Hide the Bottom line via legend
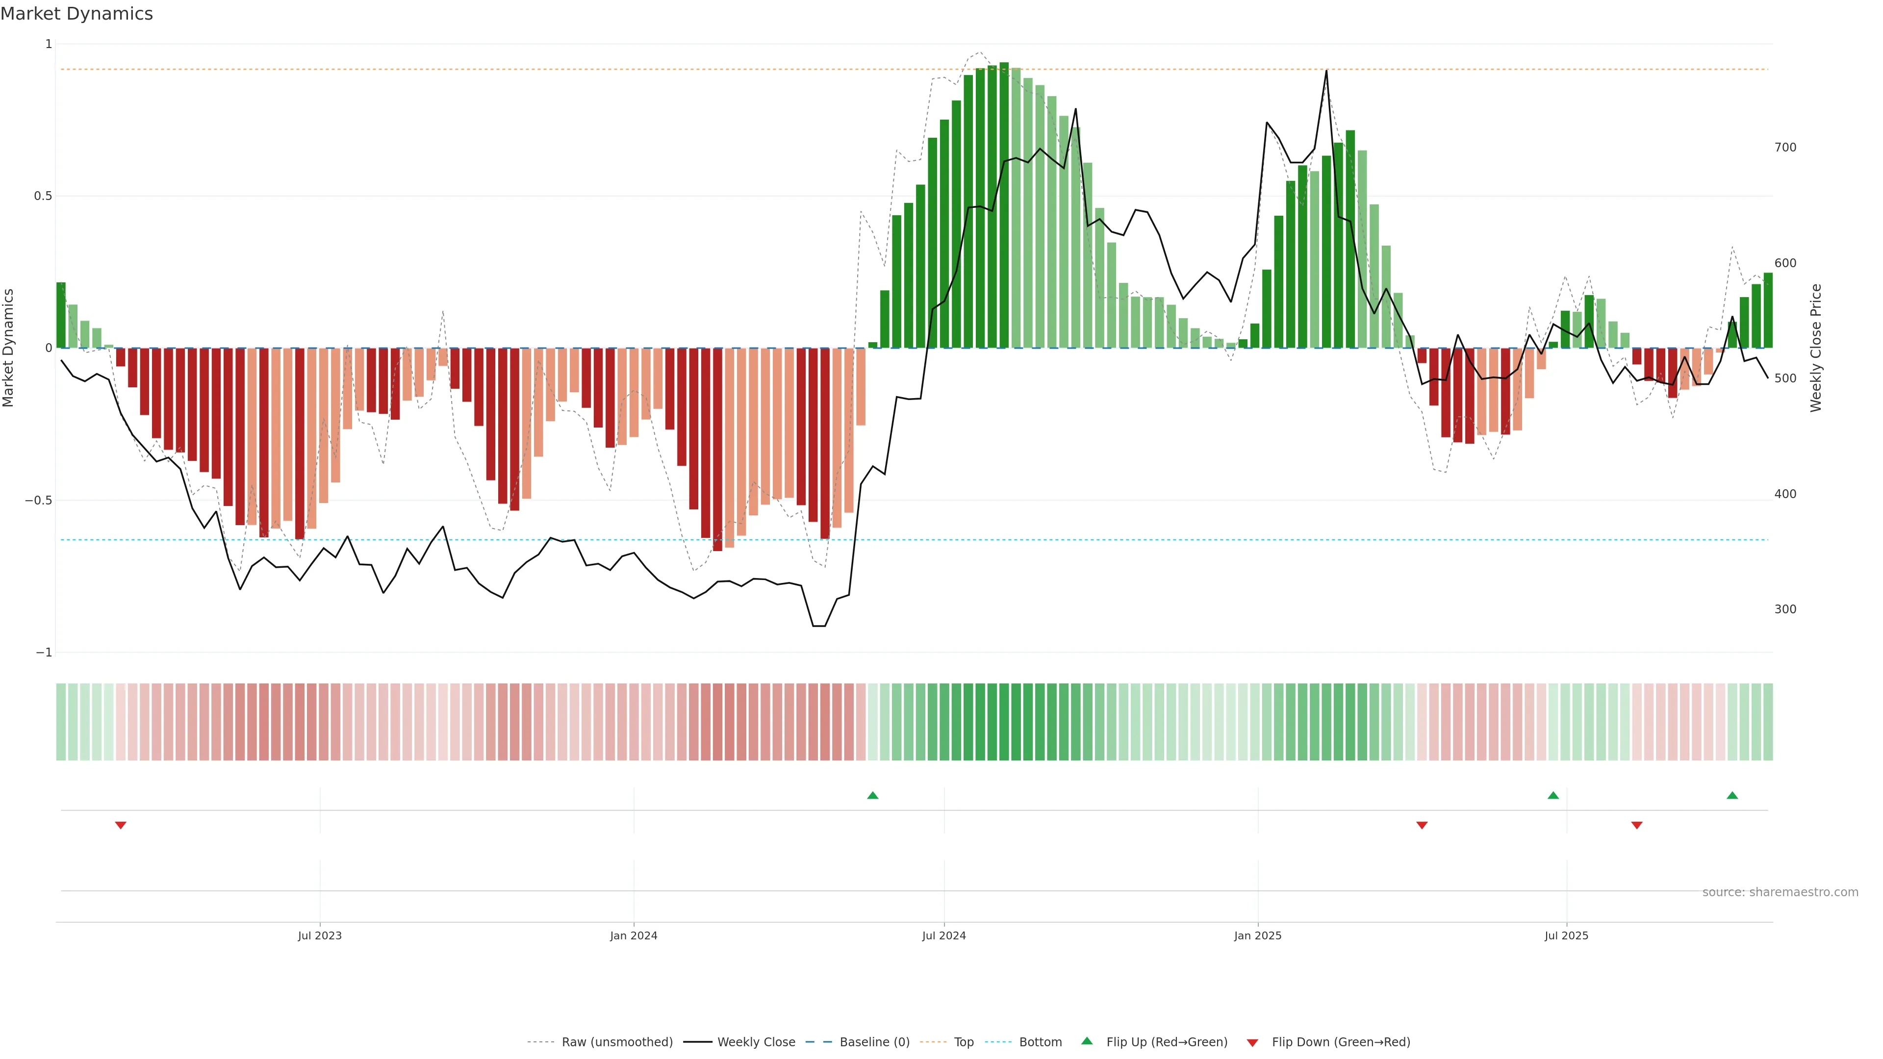 coord(1040,1042)
